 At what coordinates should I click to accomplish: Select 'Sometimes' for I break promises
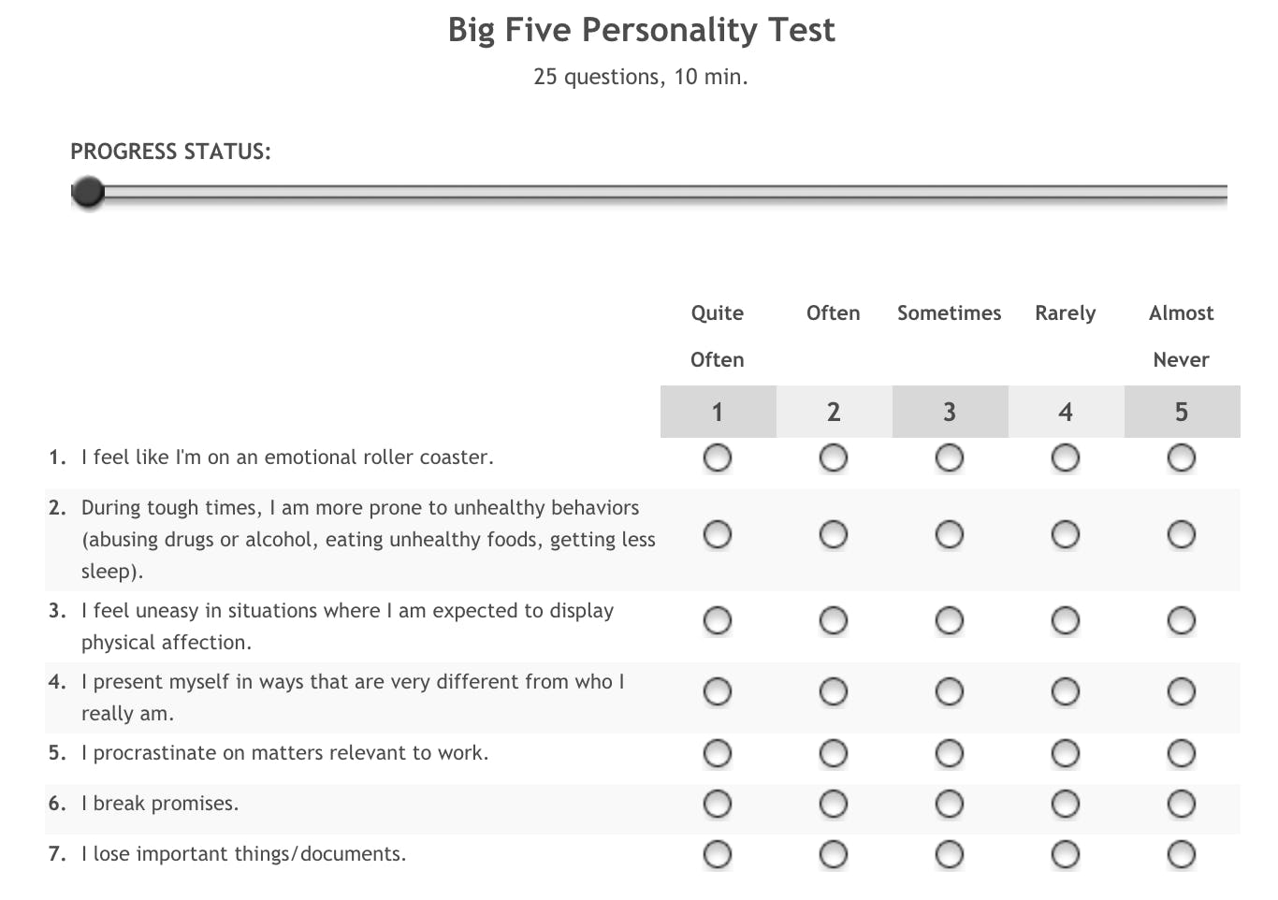tap(950, 805)
